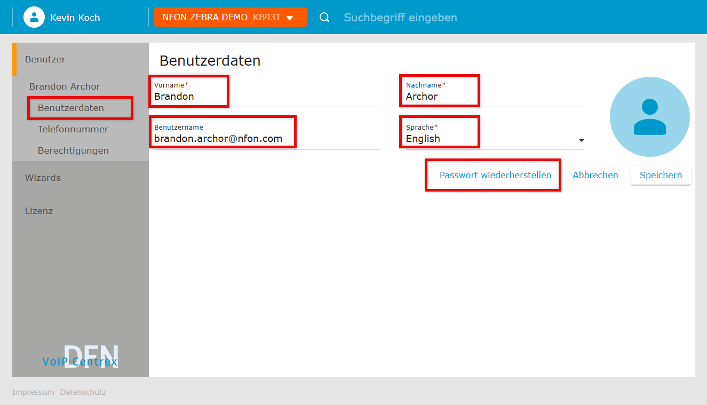Screen dimensions: 707x405
Task: Open the Lizenz sidebar menu
Action: click(39, 211)
